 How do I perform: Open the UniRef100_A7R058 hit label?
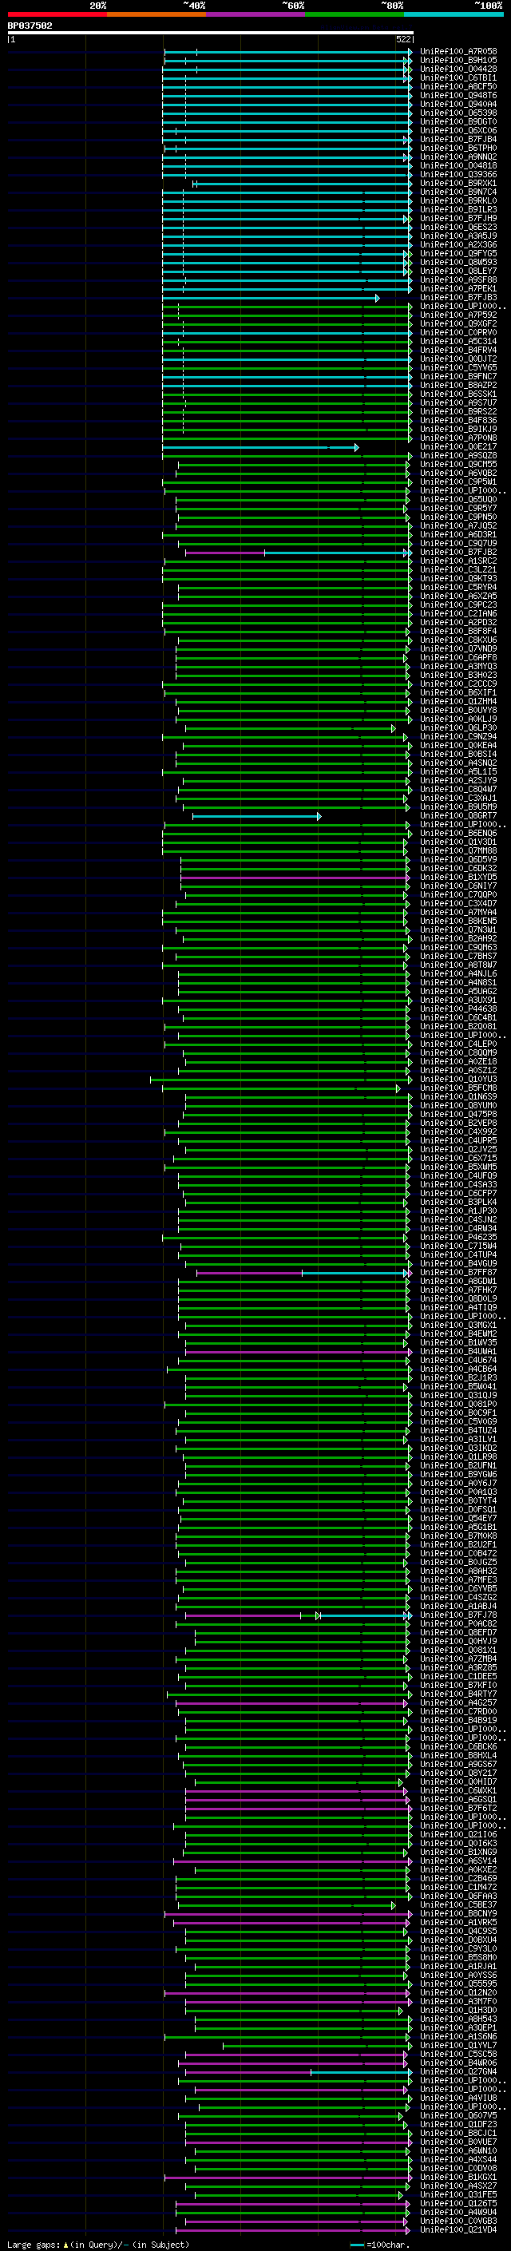pos(458,52)
